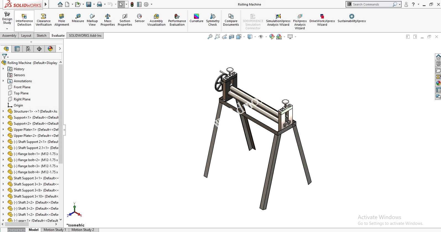Open DisplayManager tab icon
Image resolution: width=441 pixels, height=232 pixels.
pyautogui.click(x=50, y=49)
